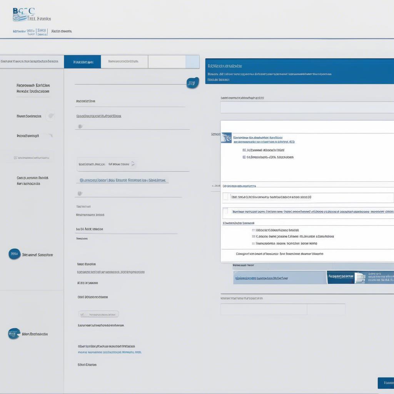Switch to the highlighted blue middle tab
The image size is (394, 394).
click(x=82, y=62)
